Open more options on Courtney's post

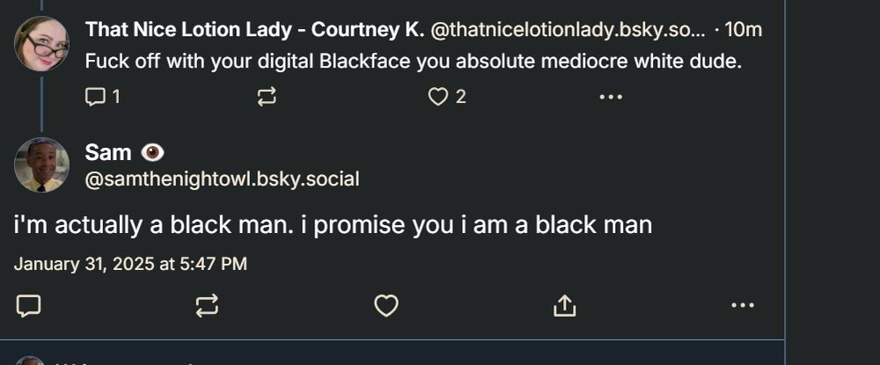point(610,97)
